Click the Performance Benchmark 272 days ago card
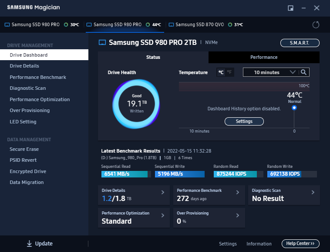The image size is (330, 252). 209,195
